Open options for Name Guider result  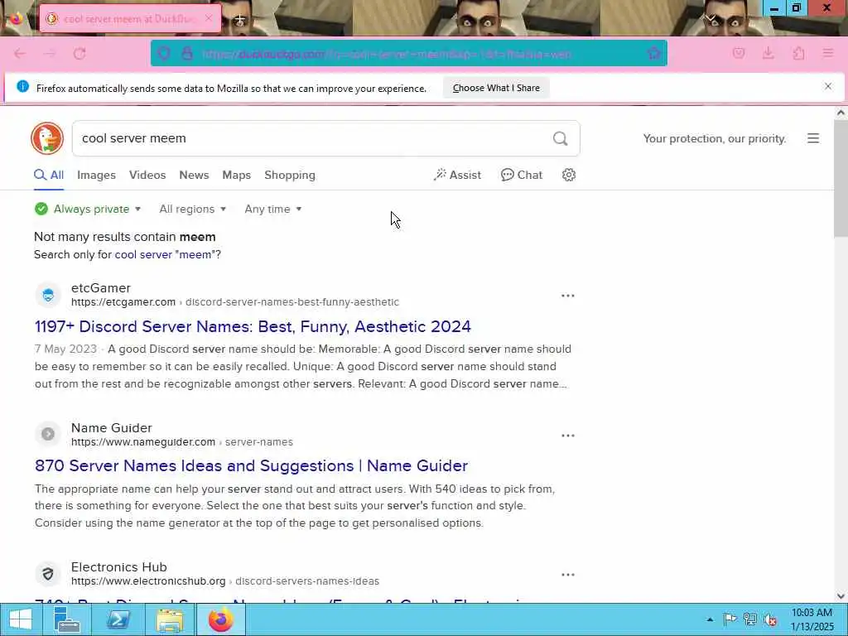click(x=568, y=436)
